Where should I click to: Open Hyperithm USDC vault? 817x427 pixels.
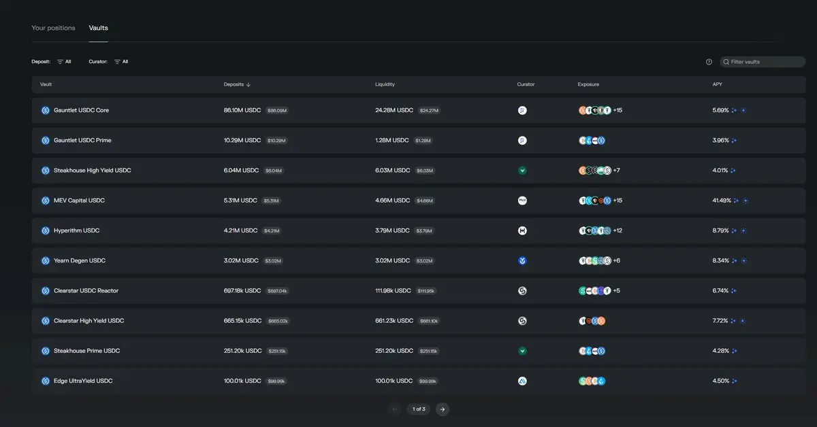click(419, 230)
